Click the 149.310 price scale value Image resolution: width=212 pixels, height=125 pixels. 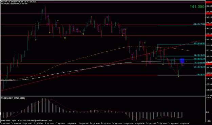209,17
